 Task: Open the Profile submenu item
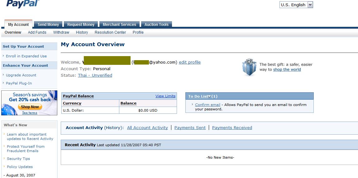[138, 32]
